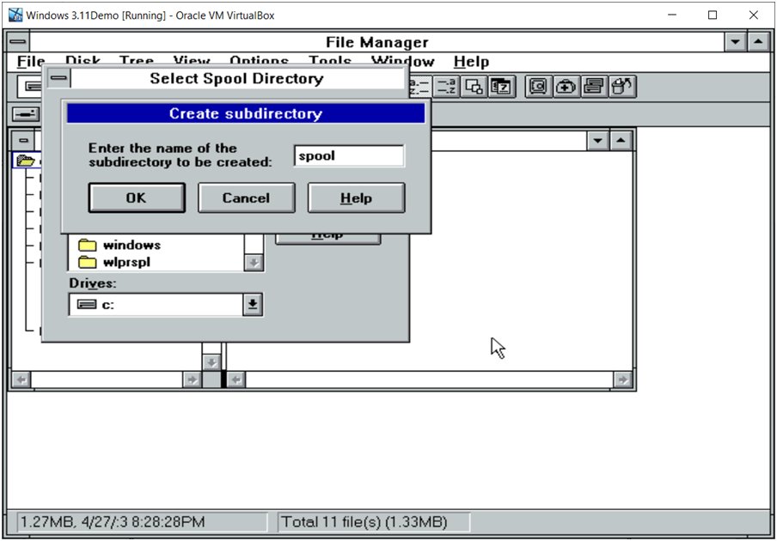The width and height of the screenshot is (777, 541).
Task: Minimize the File Manager window
Action: (736, 42)
